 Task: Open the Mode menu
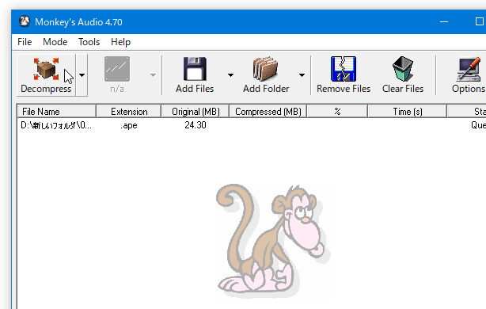click(x=55, y=42)
